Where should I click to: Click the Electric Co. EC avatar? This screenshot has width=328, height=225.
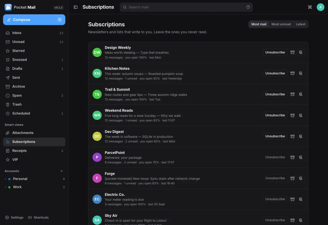97,199
